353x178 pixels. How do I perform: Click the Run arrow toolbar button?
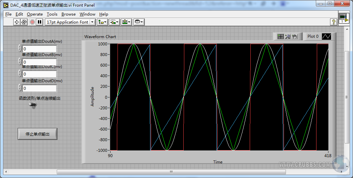click(17, 22)
